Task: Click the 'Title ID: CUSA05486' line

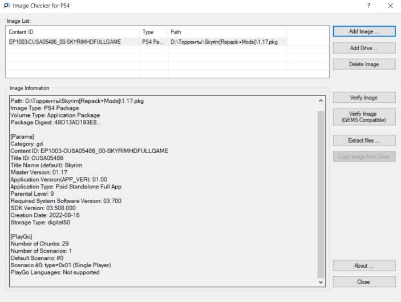Action: coord(37,158)
